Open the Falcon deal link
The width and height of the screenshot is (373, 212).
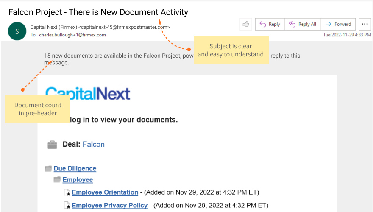coord(93,144)
